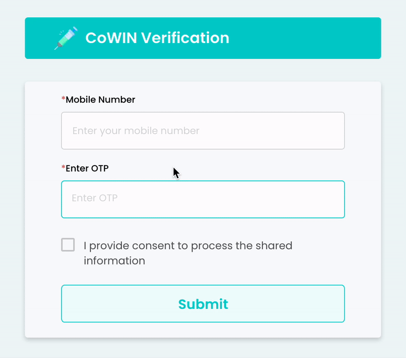406x358 pixels.
Task: Click the CoWIN Verification heading
Action: [x=157, y=38]
